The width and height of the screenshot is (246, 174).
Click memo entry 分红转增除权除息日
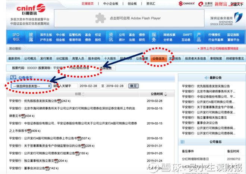pyautogui.click(x=195, y=159)
